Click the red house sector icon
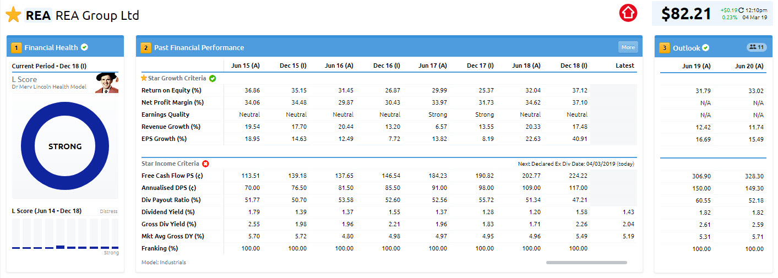Image resolution: width=778 pixels, height=278 pixels. 628,13
